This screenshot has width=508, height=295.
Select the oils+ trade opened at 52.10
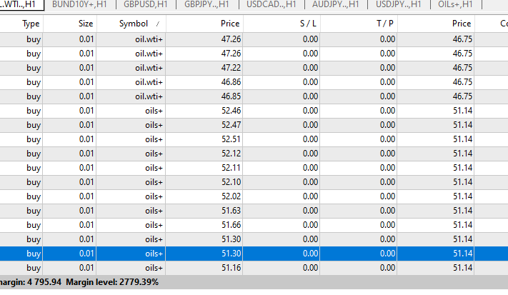click(x=254, y=182)
